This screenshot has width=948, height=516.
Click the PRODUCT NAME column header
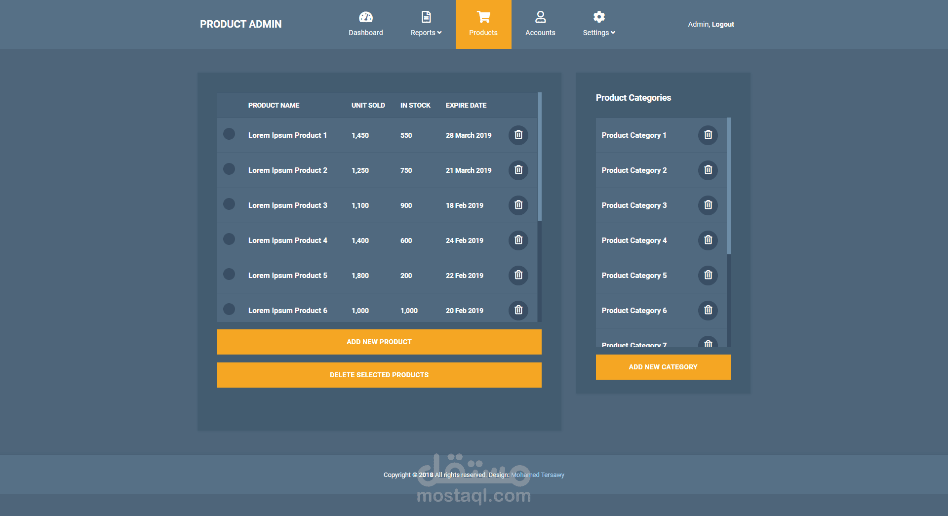[x=274, y=105]
